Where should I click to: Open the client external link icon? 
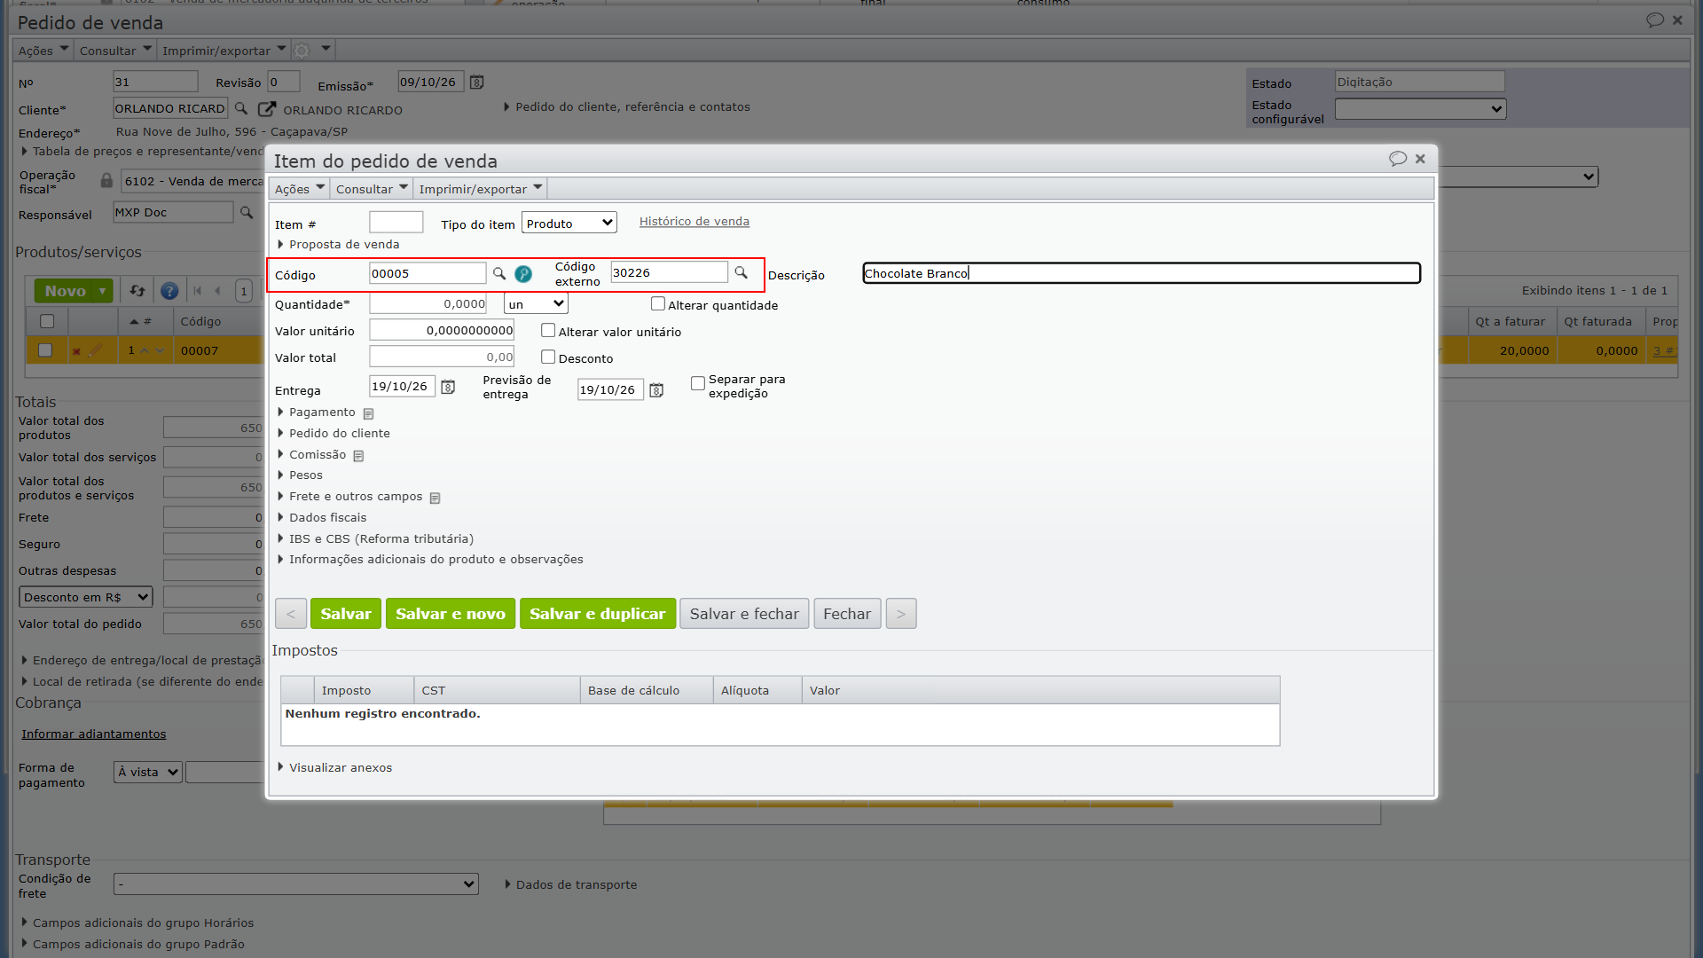coord(266,109)
